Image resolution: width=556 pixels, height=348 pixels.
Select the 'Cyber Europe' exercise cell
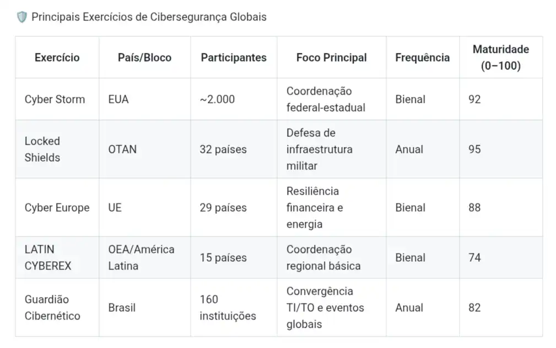click(x=57, y=208)
